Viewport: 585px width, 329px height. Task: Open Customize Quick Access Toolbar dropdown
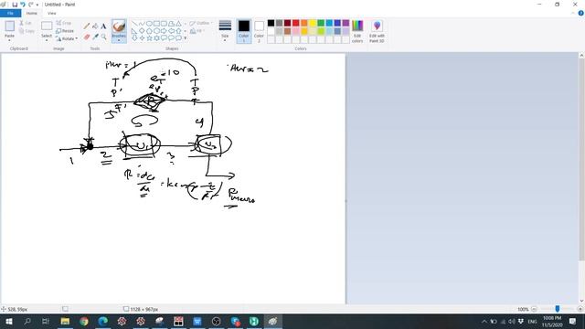(37, 5)
